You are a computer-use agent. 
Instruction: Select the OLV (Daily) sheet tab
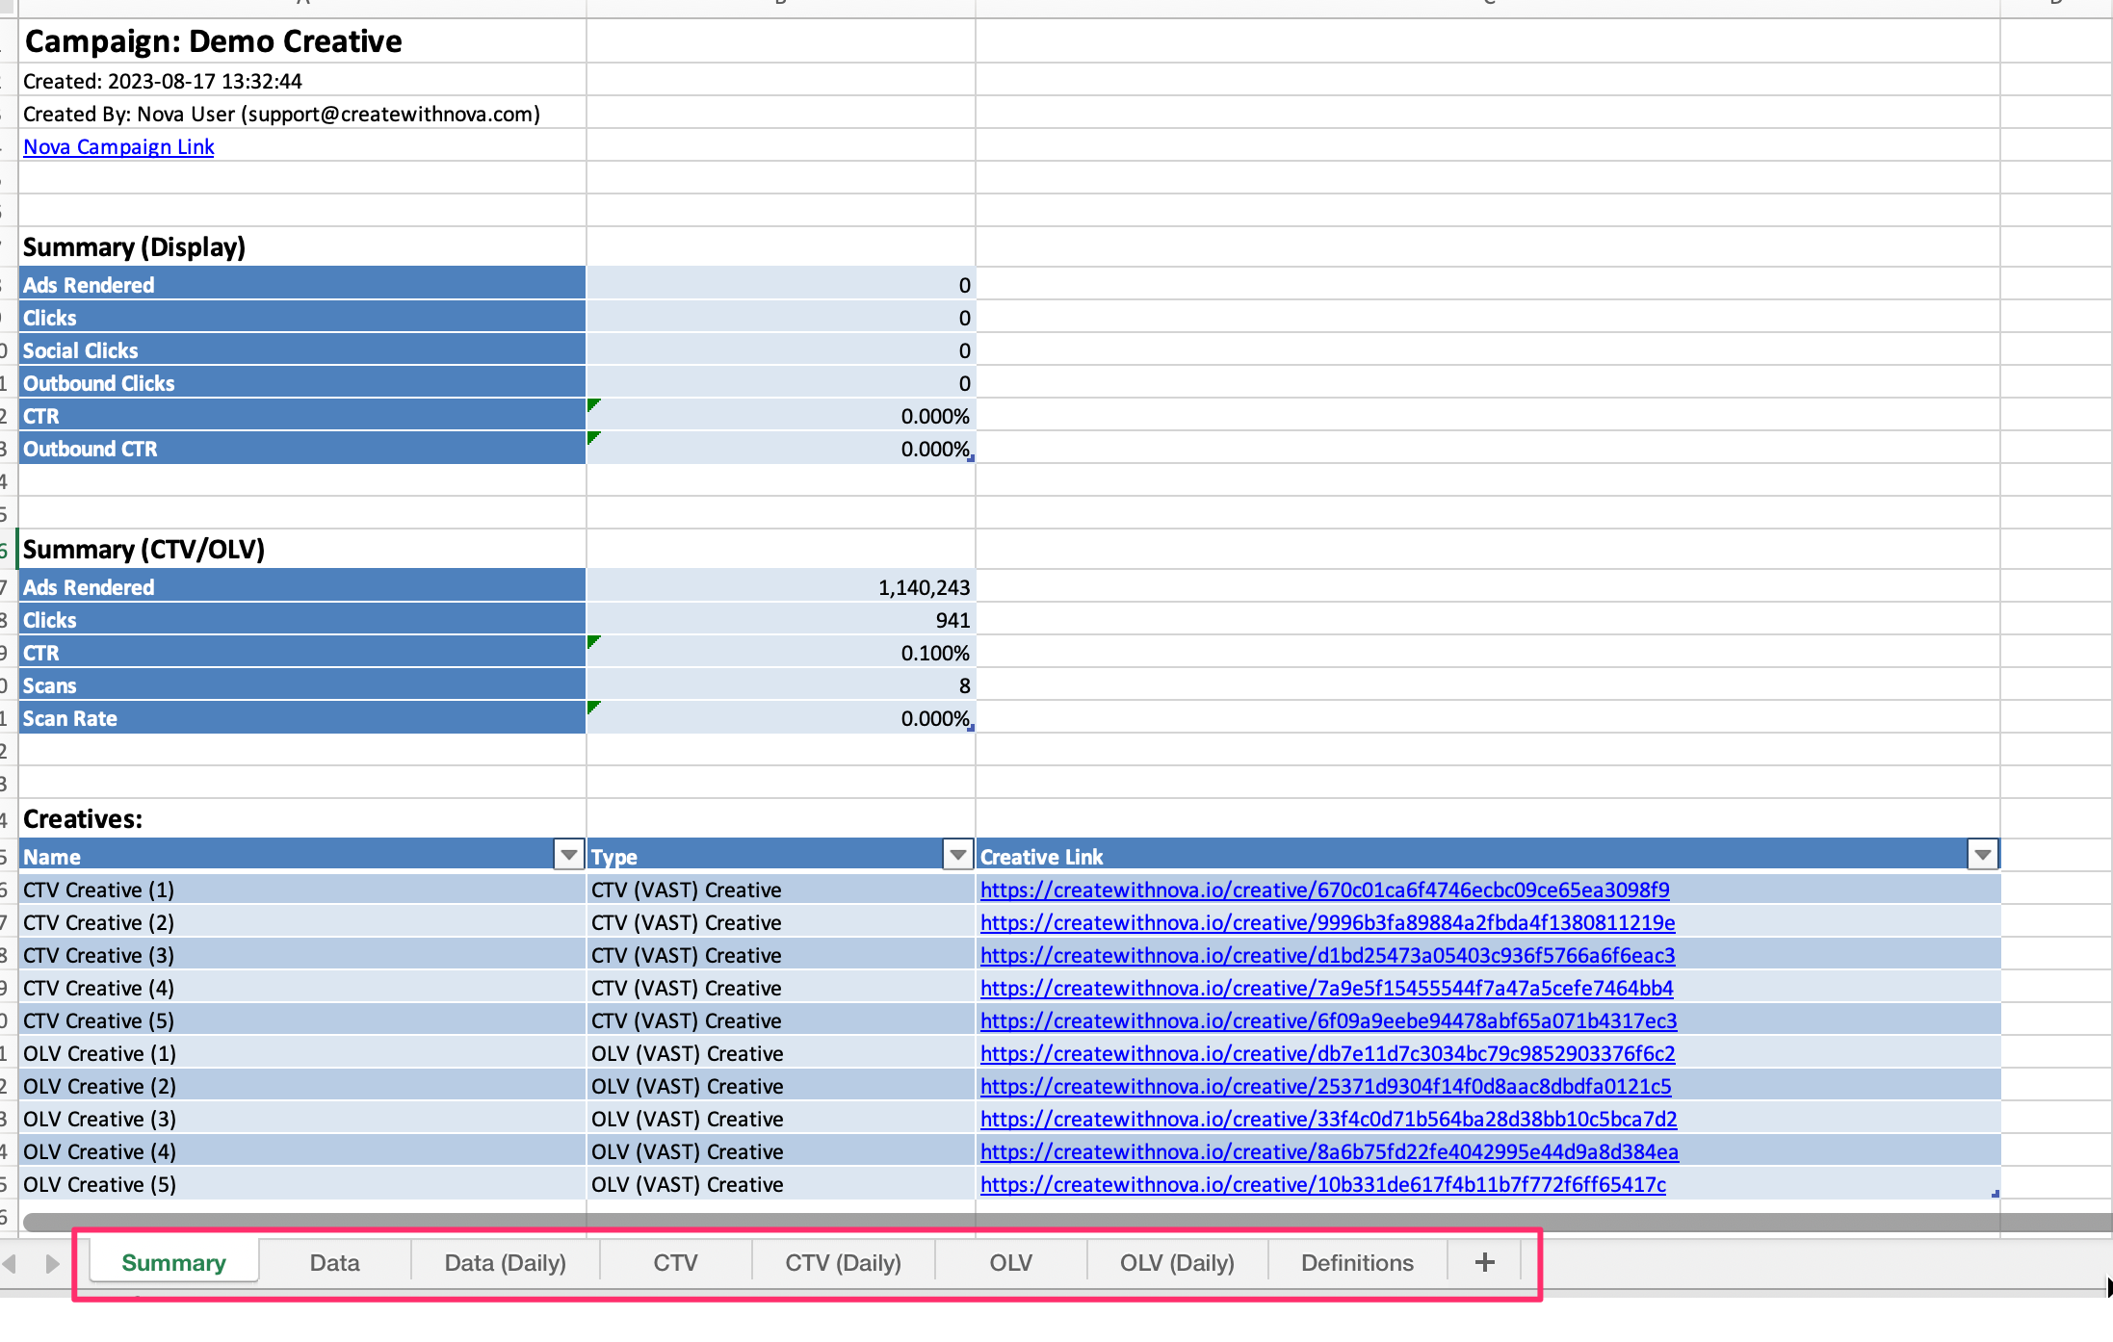(1176, 1262)
